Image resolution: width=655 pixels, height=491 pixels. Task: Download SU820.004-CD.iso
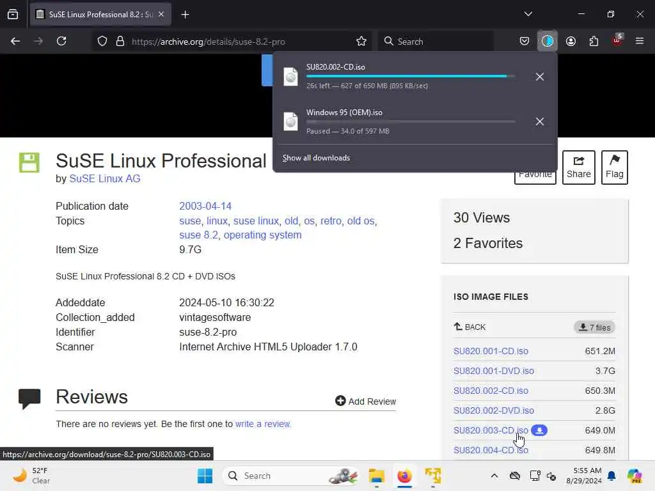click(491, 450)
